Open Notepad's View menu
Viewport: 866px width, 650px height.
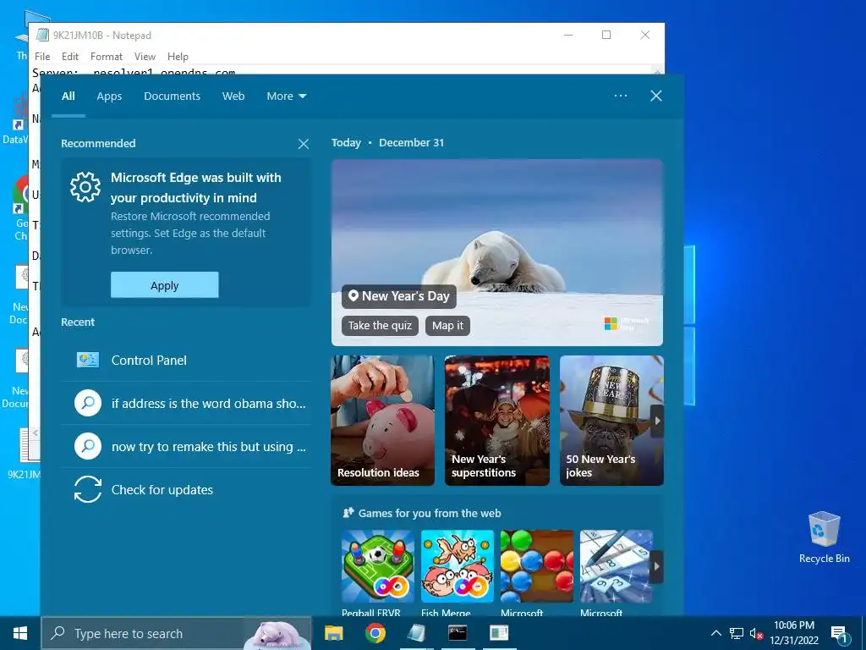[x=145, y=57]
